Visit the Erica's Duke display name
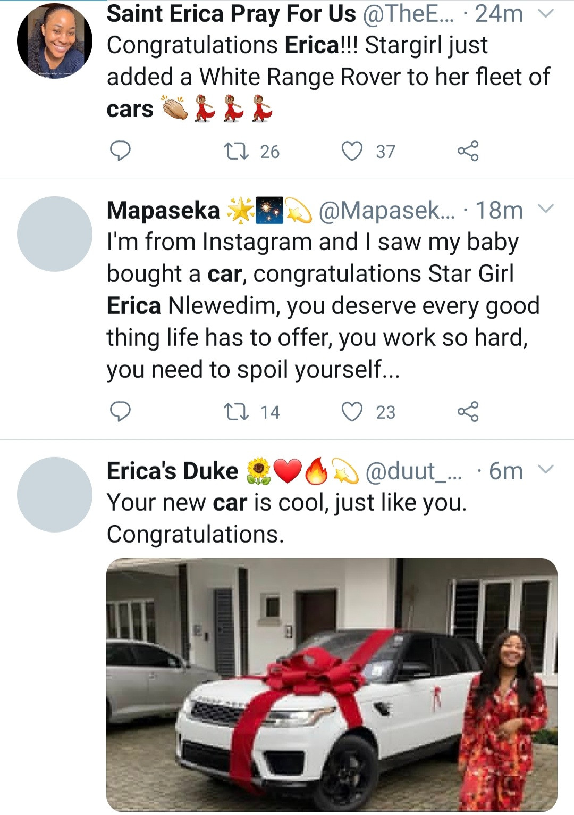Viewport: 574px width, 815px height. (172, 471)
